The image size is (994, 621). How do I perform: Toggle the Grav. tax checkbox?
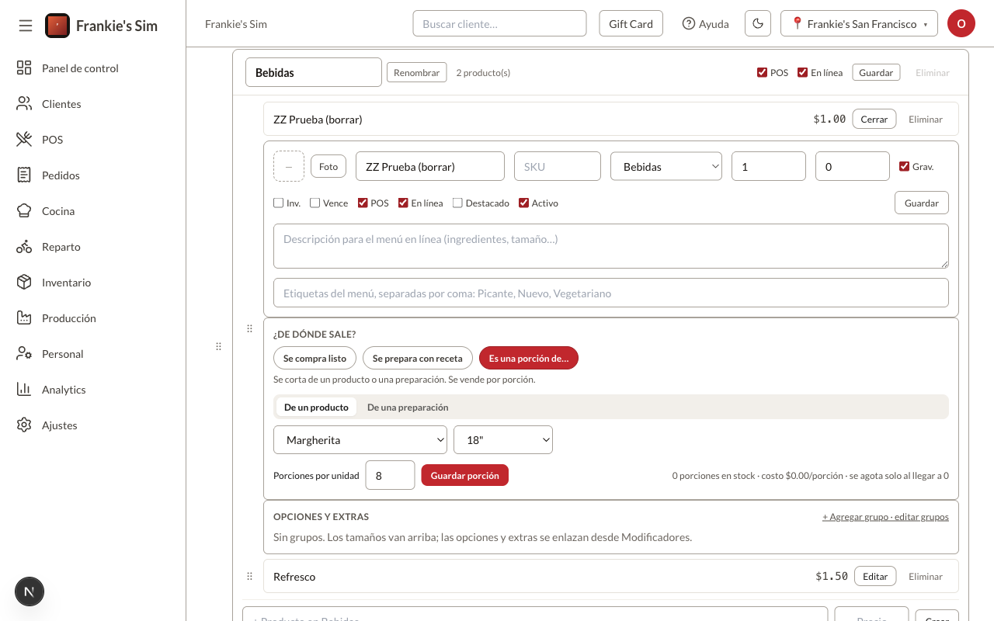pos(904,166)
